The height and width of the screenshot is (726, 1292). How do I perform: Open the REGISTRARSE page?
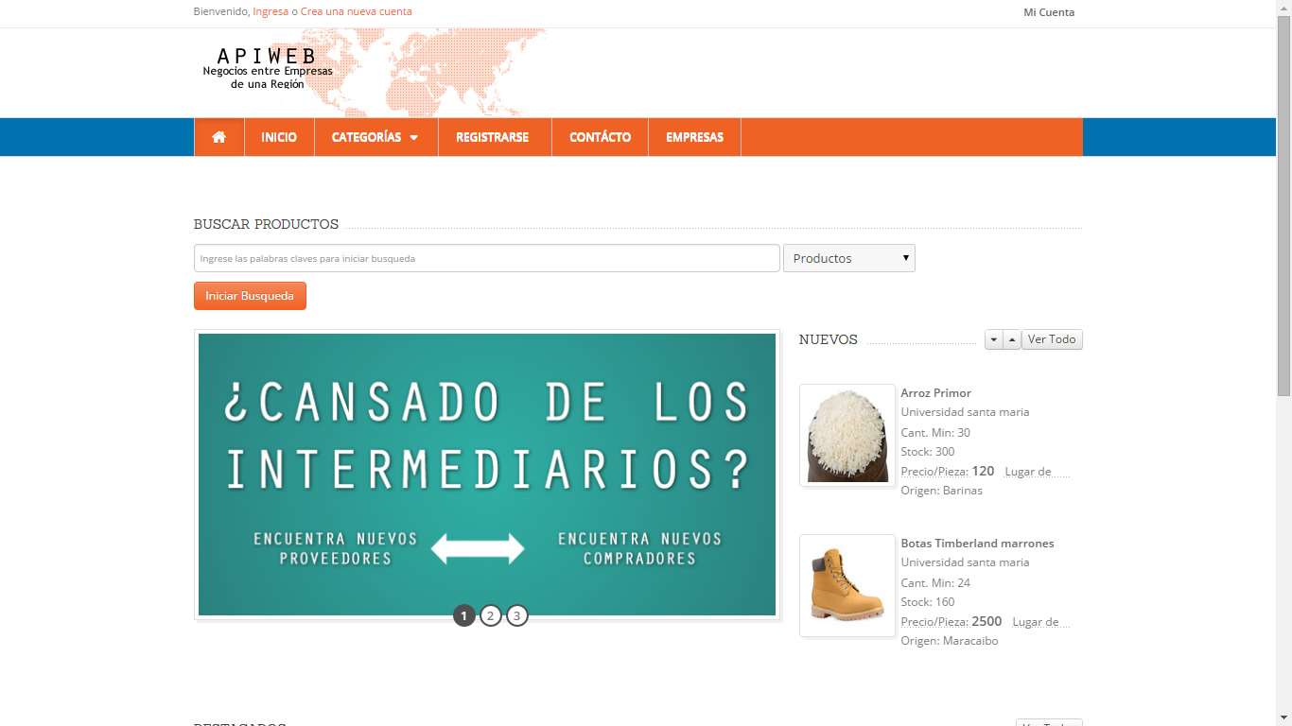point(493,136)
